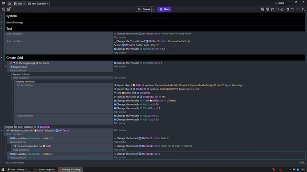Image resolution: width=307 pixels, height=172 pixels.
Task: Select the Create Grid group title
Action: 15,58
